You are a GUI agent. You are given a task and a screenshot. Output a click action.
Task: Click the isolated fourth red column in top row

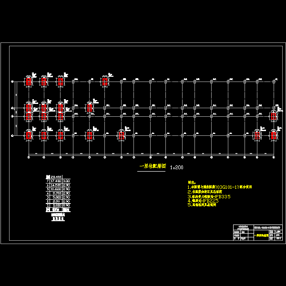pyautogui.click(x=104, y=82)
